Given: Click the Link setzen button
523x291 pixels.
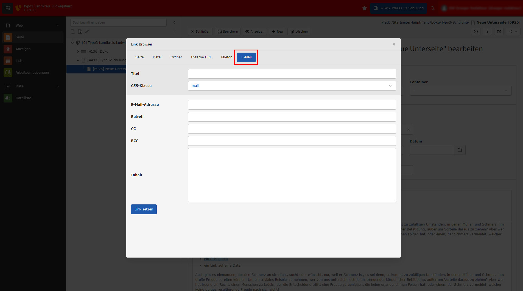Looking at the screenshot, I should [144, 209].
